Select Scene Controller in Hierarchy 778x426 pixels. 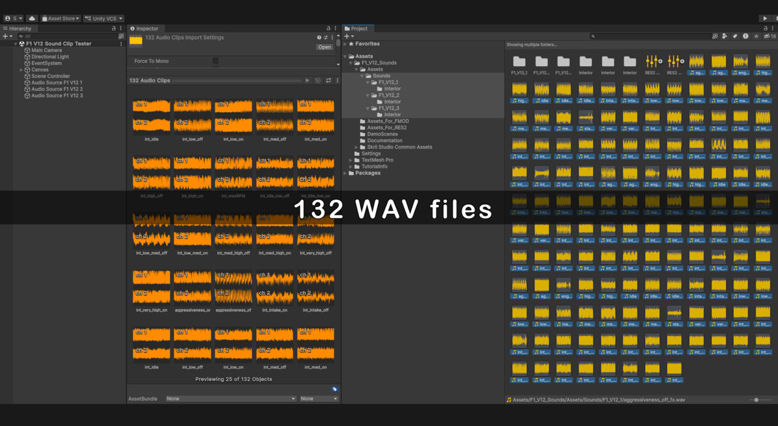51,76
